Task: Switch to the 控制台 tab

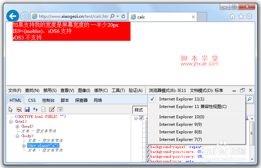Action: pos(48,100)
